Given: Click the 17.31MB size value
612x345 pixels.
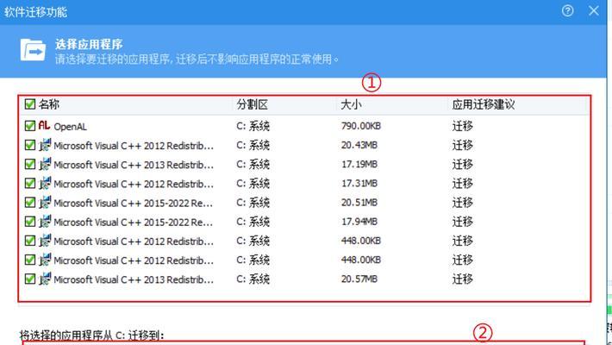Looking at the screenshot, I should [359, 183].
